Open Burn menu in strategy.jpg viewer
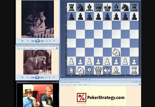The height and width of the screenshot is (107, 155). tap(81, 85)
